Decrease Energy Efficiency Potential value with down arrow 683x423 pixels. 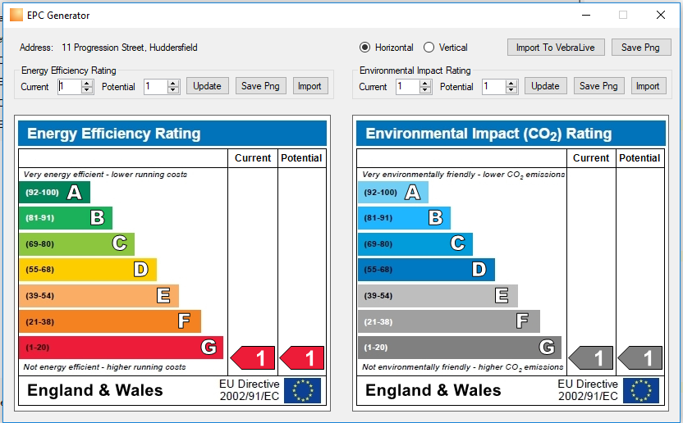173,89
